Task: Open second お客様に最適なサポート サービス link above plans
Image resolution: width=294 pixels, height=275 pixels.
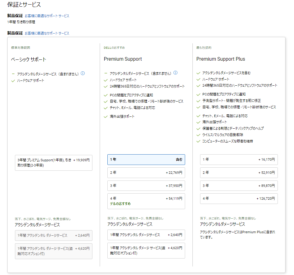Action: tap(47, 33)
